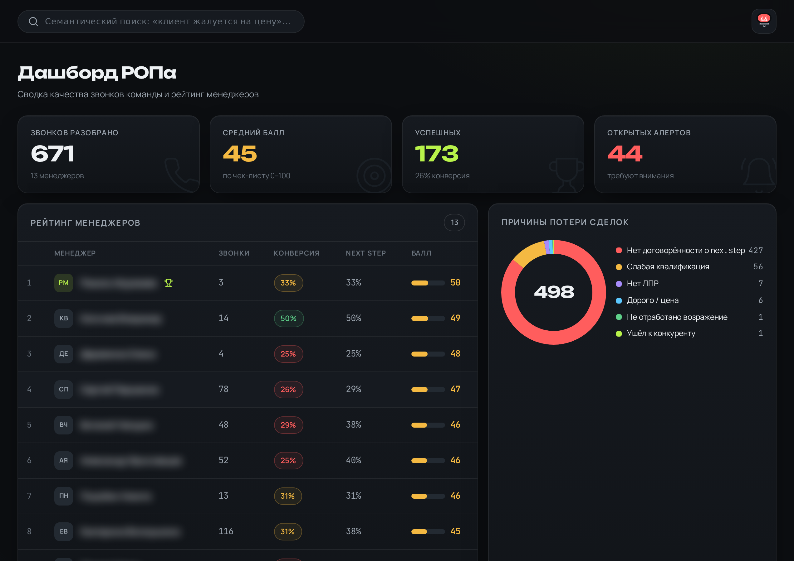
Task: Open the Открытых алертов 44 card
Action: 685,154
